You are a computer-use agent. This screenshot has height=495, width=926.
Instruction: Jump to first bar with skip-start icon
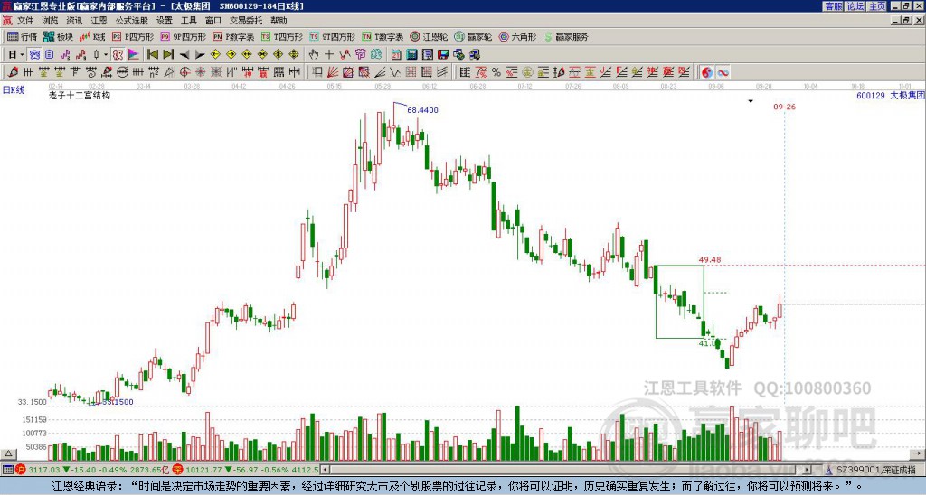pos(152,55)
